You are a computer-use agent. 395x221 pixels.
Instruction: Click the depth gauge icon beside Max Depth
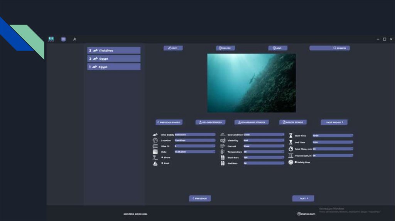tap(291, 156)
